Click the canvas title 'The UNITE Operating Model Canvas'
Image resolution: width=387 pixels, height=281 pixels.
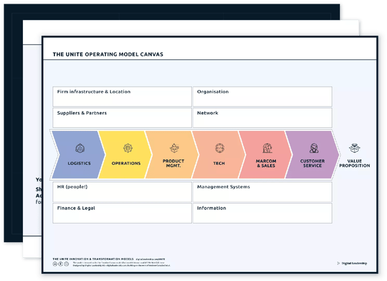[x=108, y=55]
